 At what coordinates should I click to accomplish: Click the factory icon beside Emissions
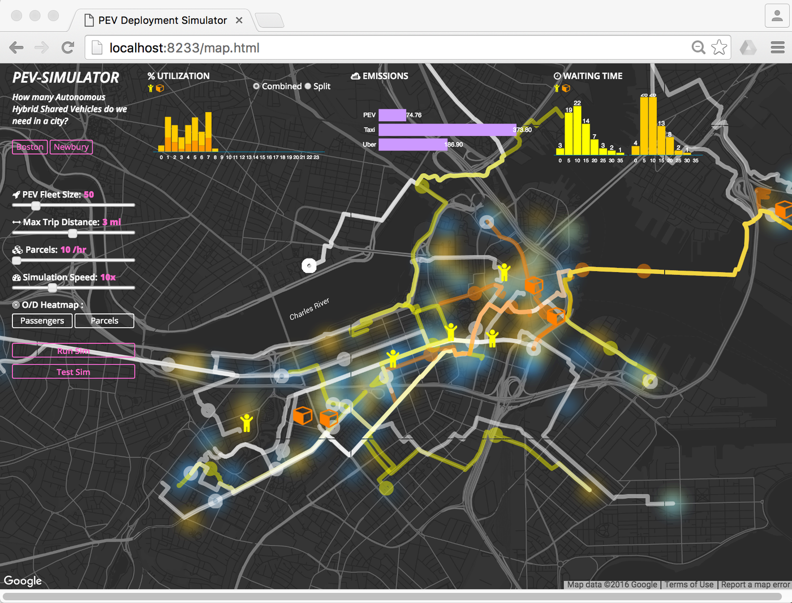(x=355, y=76)
